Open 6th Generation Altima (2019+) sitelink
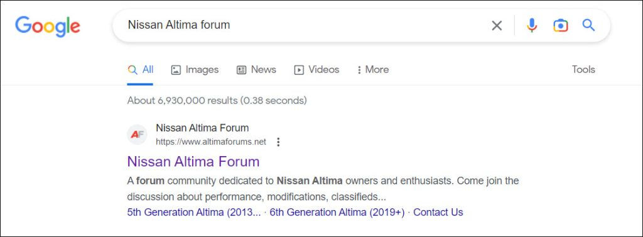 coord(337,213)
